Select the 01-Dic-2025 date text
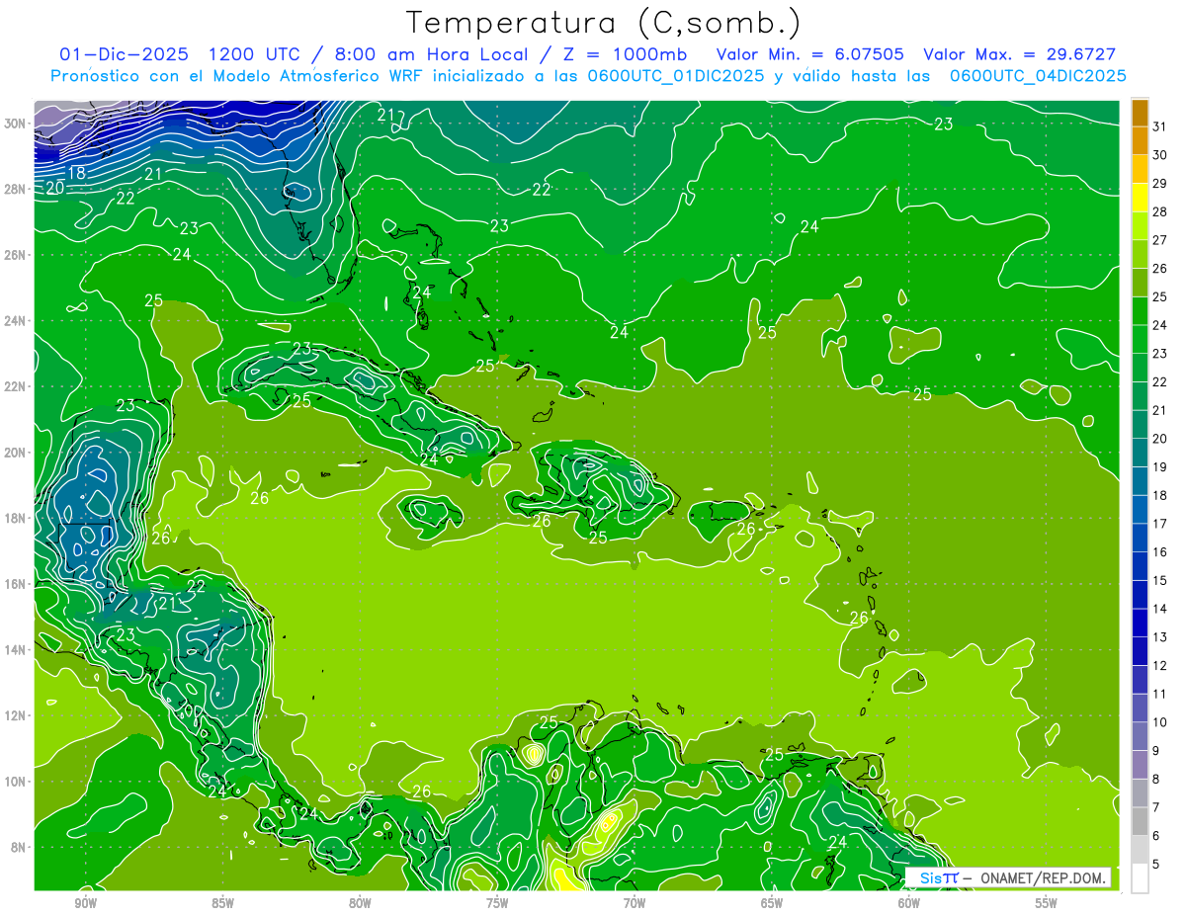Screen dimensions: 1186x916 click(125, 54)
